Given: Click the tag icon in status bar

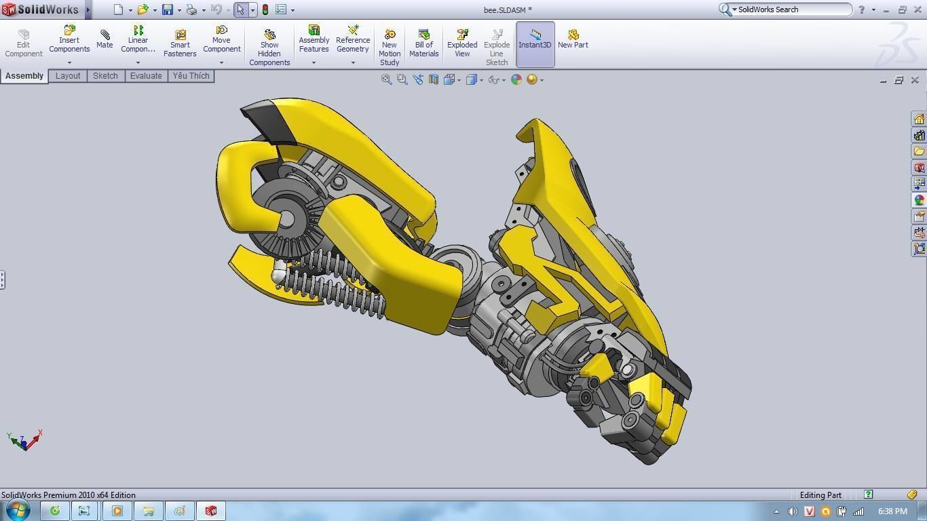Looking at the screenshot, I should click(913, 495).
